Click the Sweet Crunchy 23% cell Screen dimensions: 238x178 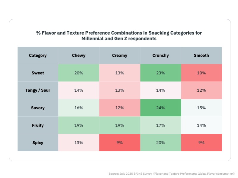[160, 73]
